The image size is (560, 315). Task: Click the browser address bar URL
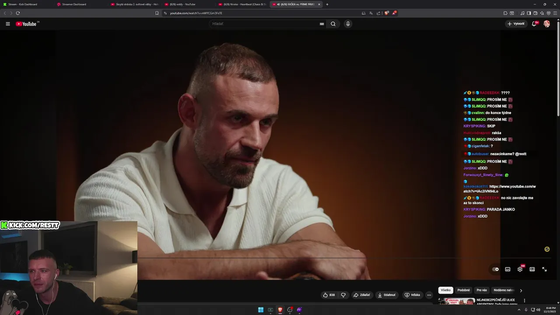tap(196, 13)
